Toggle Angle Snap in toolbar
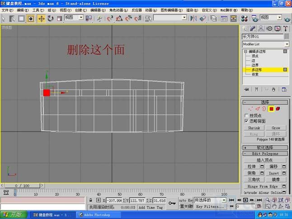292x219 pixels. pyautogui.click(x=119, y=19)
